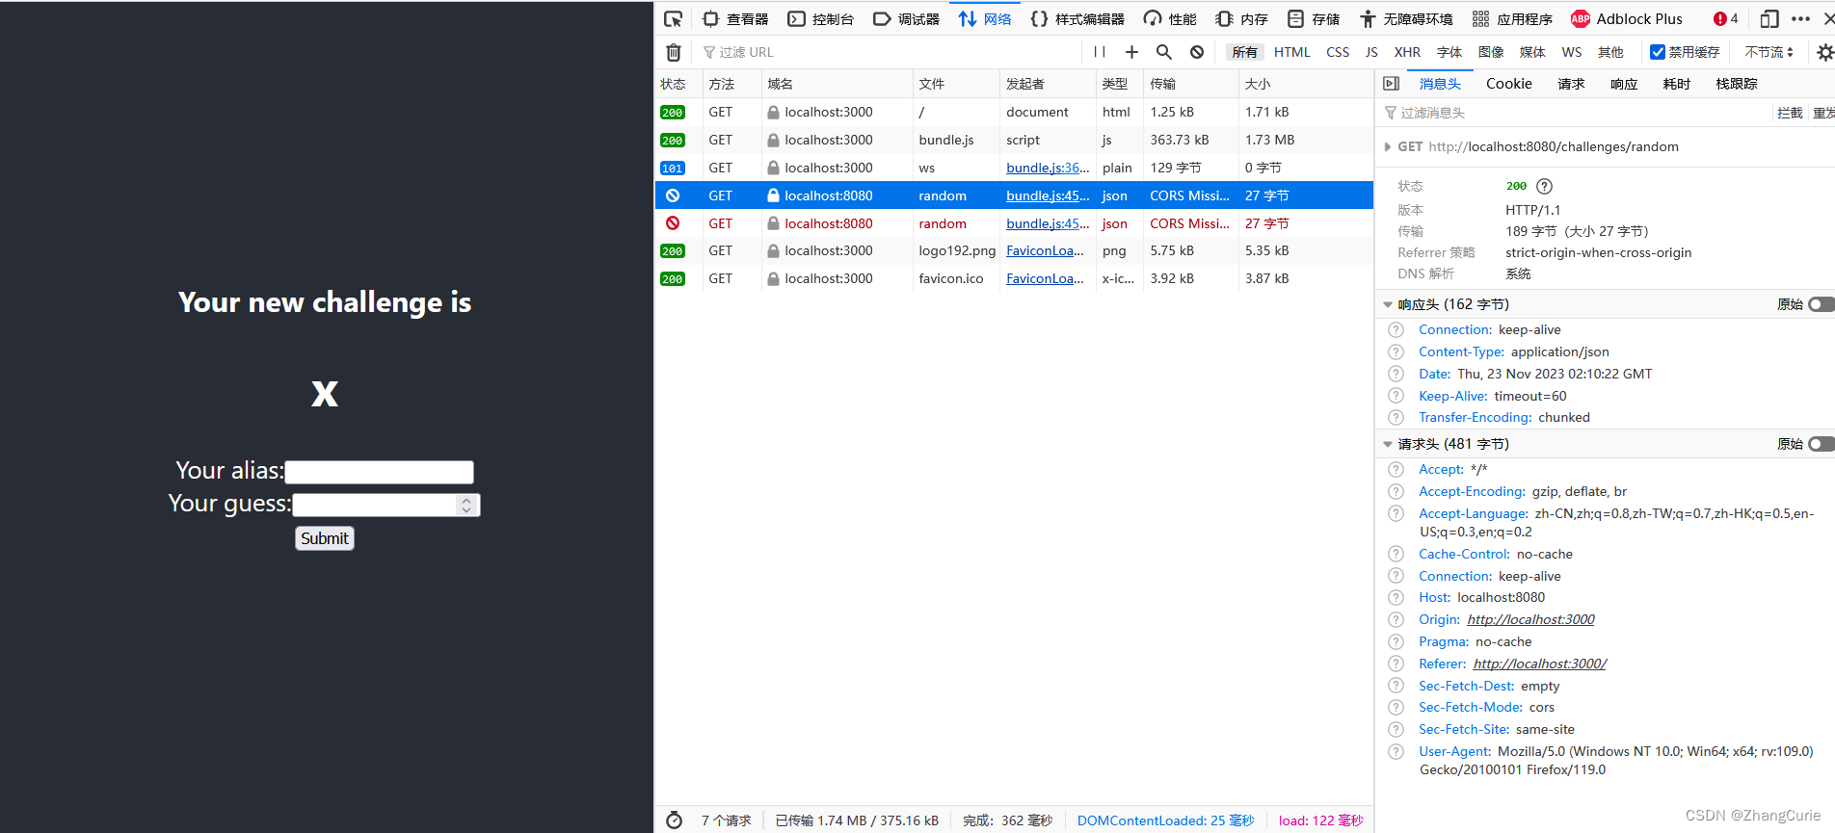Click the Submit button
Screen dimensions: 1835x833
[325, 538]
